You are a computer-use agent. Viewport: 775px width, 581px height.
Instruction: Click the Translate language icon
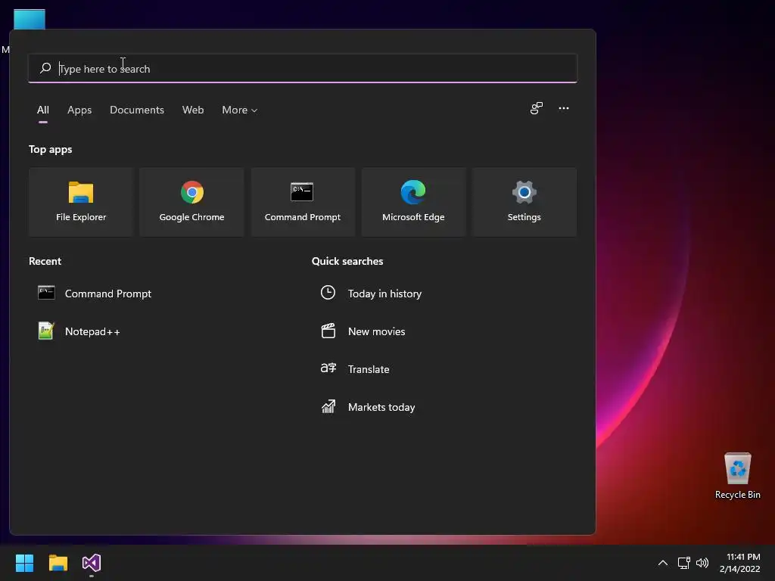[x=328, y=368]
